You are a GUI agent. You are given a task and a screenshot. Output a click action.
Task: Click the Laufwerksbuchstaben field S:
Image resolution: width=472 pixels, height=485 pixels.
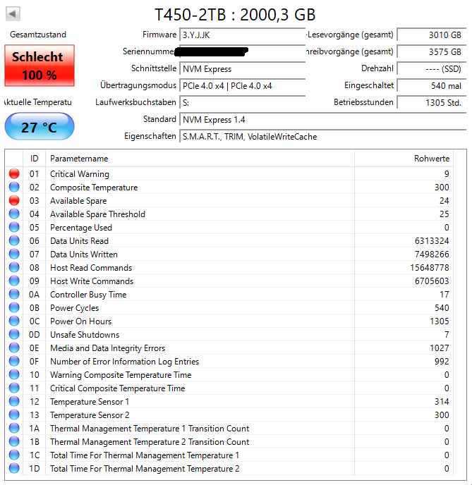point(242,103)
